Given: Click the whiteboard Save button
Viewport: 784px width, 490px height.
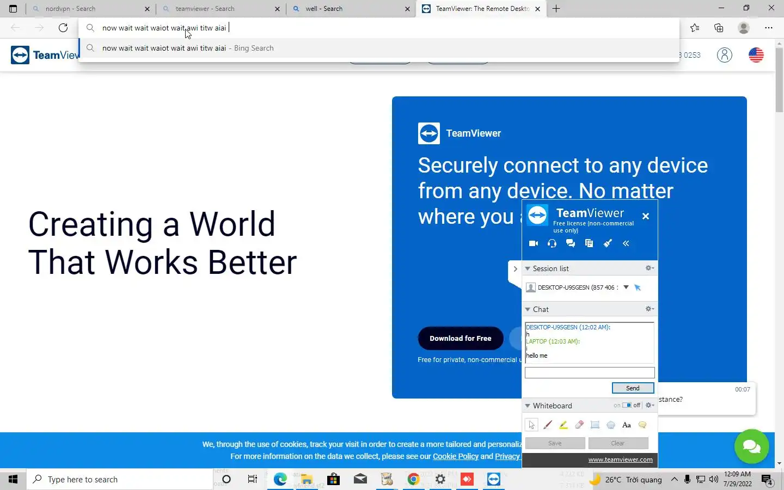Looking at the screenshot, I should [x=555, y=443].
